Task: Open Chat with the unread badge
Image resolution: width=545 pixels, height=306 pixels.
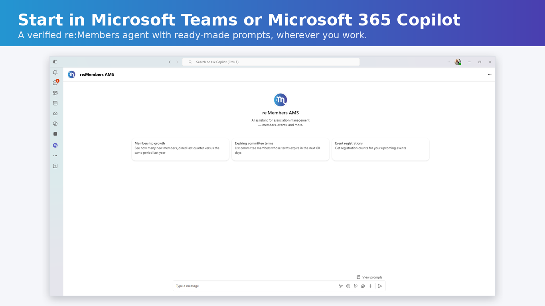Action: 55,83
